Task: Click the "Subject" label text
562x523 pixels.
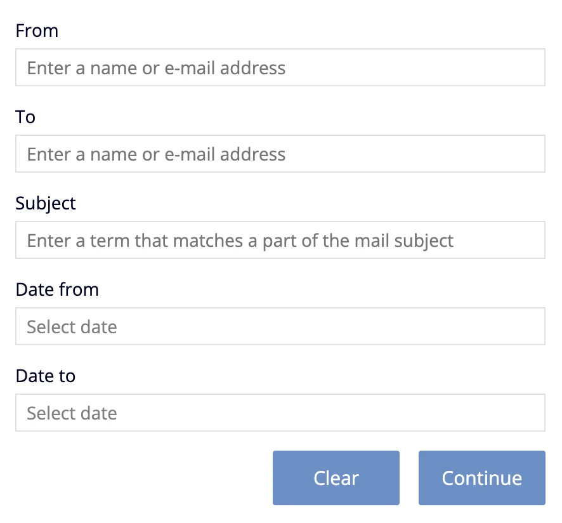Action: pyautogui.click(x=46, y=203)
